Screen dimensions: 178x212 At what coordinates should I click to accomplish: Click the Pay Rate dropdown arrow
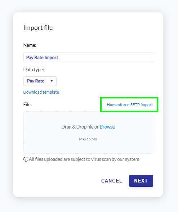(52, 81)
